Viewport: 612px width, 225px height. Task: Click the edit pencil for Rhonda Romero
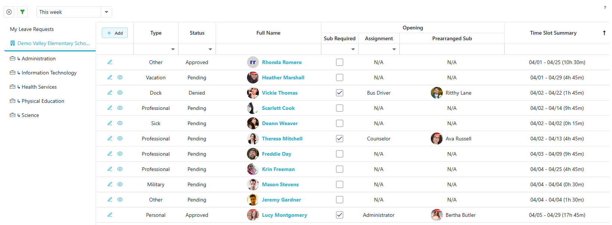(110, 62)
